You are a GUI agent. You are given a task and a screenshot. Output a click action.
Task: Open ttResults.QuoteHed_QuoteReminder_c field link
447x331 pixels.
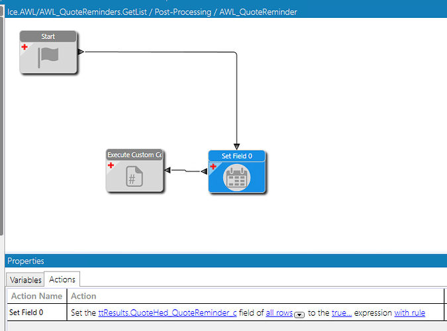click(168, 312)
